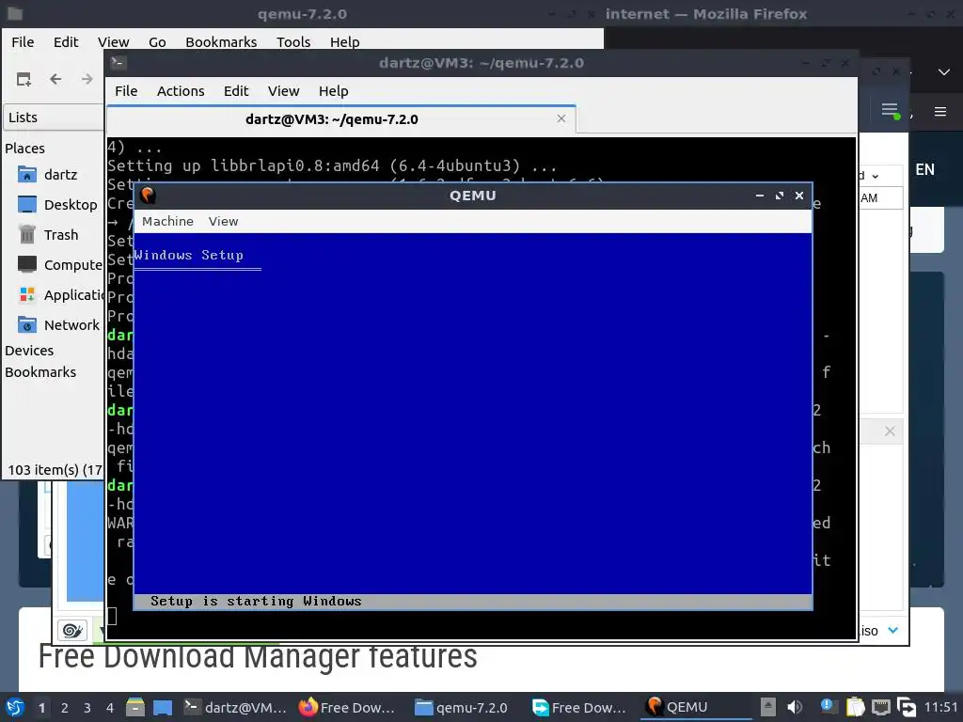
Task: Click EN language selector on webpage
Action: [x=925, y=169]
